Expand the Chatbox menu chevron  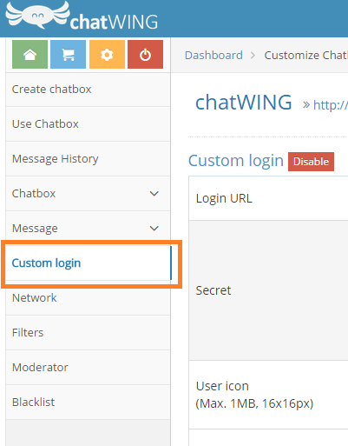coord(154,194)
